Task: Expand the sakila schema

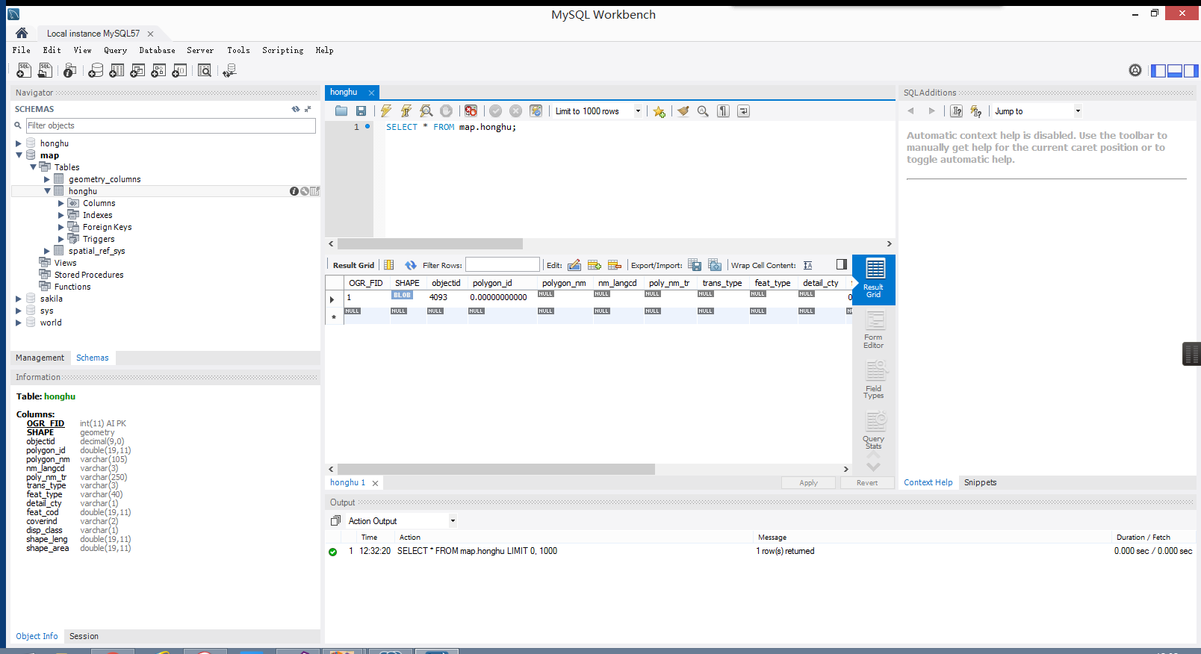Action: tap(19, 299)
